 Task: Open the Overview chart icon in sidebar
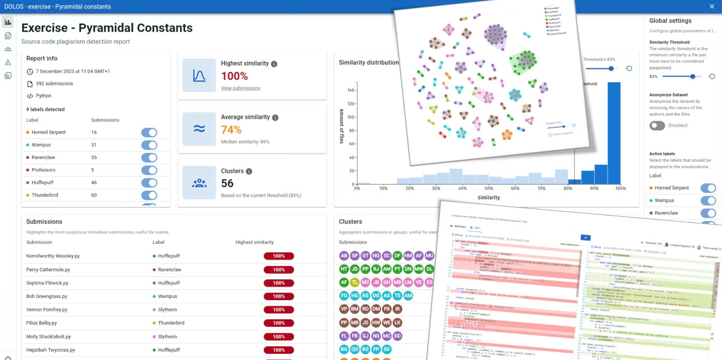point(8,23)
